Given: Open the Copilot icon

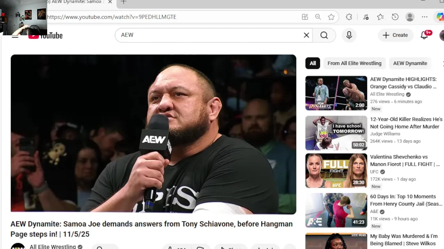Looking at the screenshot, I should point(440,17).
